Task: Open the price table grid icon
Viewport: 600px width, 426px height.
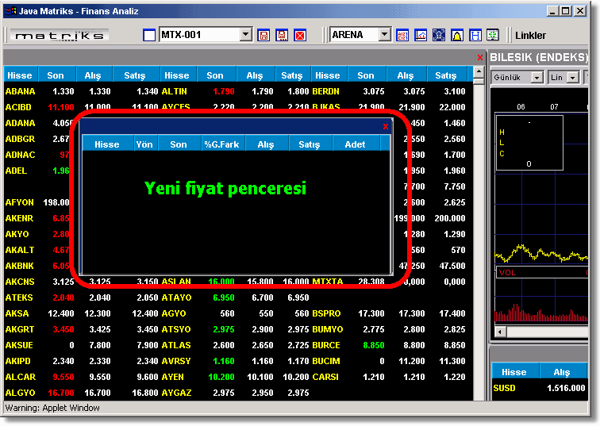Action: [402, 35]
